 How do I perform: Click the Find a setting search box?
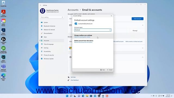click(52, 17)
